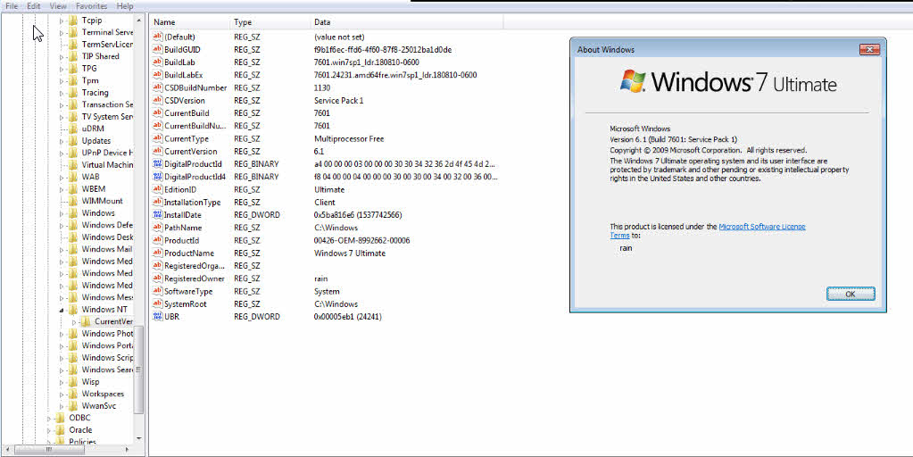Click the string icon of CurrentBuild value
The image size is (913, 457).
(x=157, y=113)
